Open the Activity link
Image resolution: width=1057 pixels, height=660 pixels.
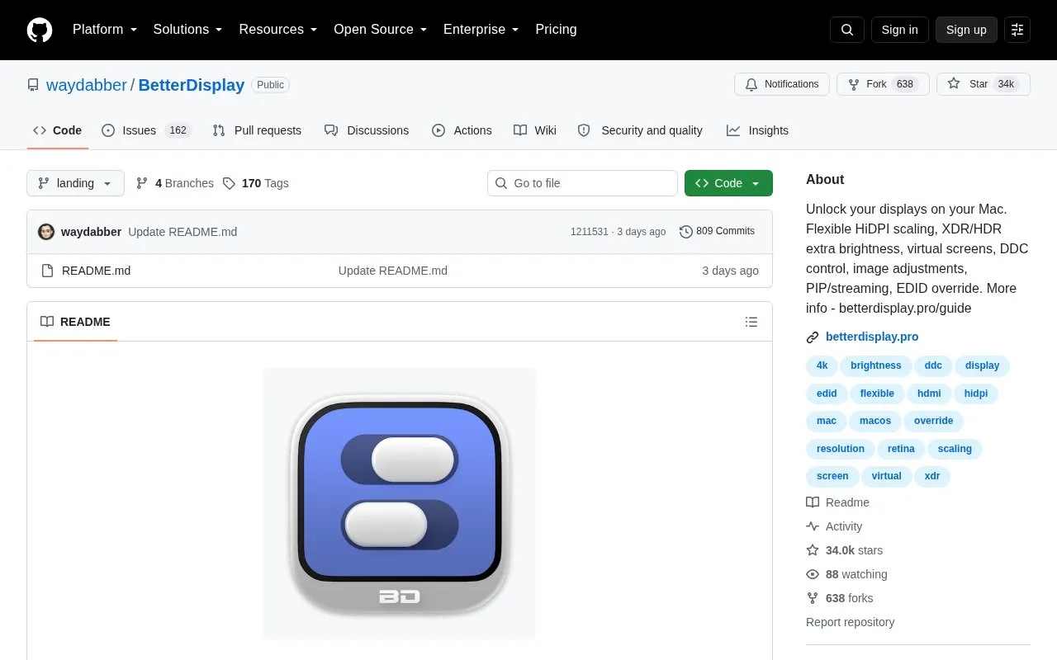tap(834, 526)
